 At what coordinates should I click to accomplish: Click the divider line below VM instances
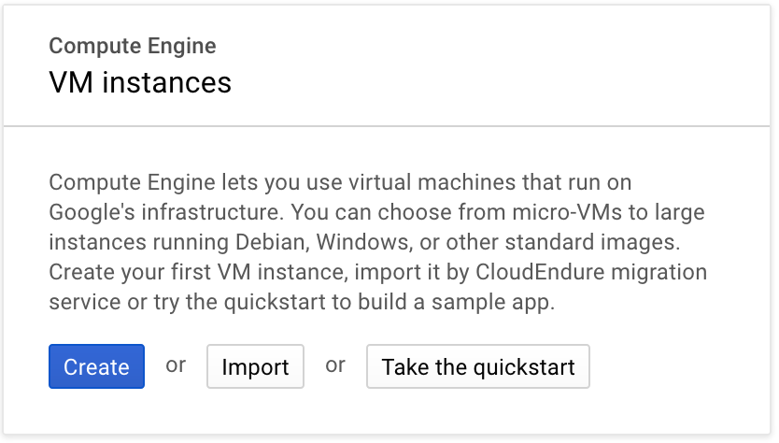(389, 126)
